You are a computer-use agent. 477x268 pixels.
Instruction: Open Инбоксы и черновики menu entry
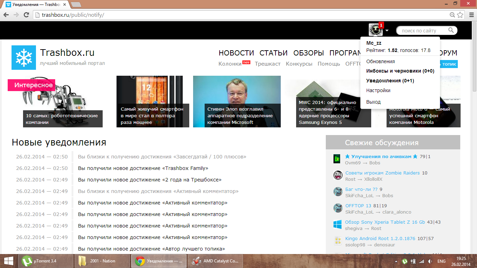tap(400, 71)
